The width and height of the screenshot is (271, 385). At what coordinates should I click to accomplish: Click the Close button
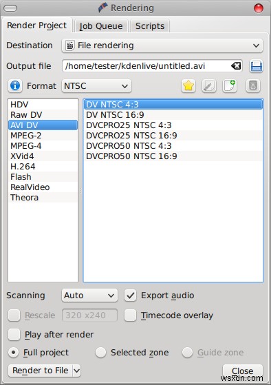click(x=243, y=371)
